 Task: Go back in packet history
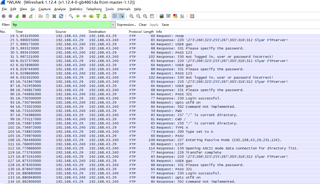[78, 16]
